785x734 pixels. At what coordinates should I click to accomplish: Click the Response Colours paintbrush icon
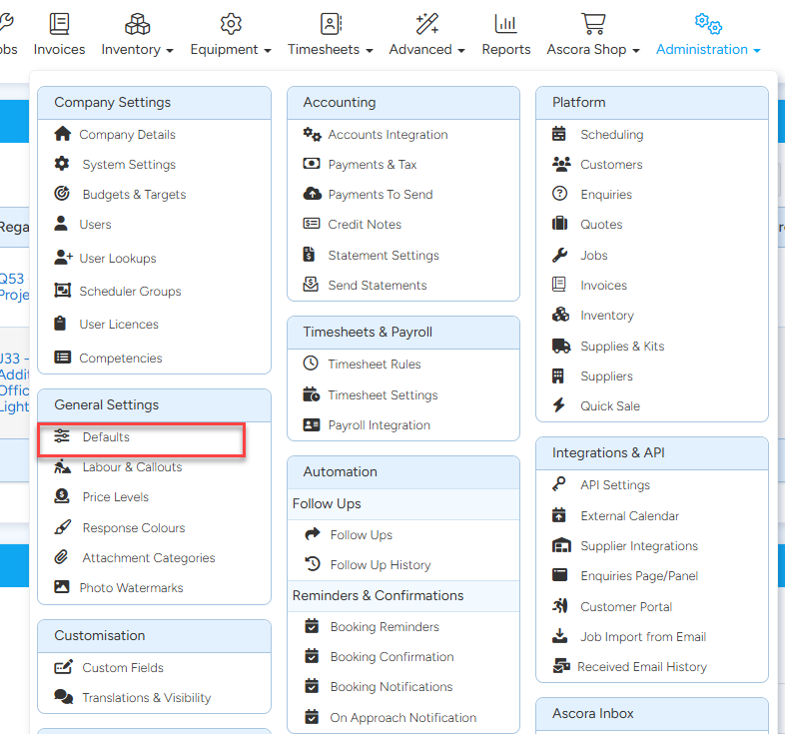coord(62,528)
